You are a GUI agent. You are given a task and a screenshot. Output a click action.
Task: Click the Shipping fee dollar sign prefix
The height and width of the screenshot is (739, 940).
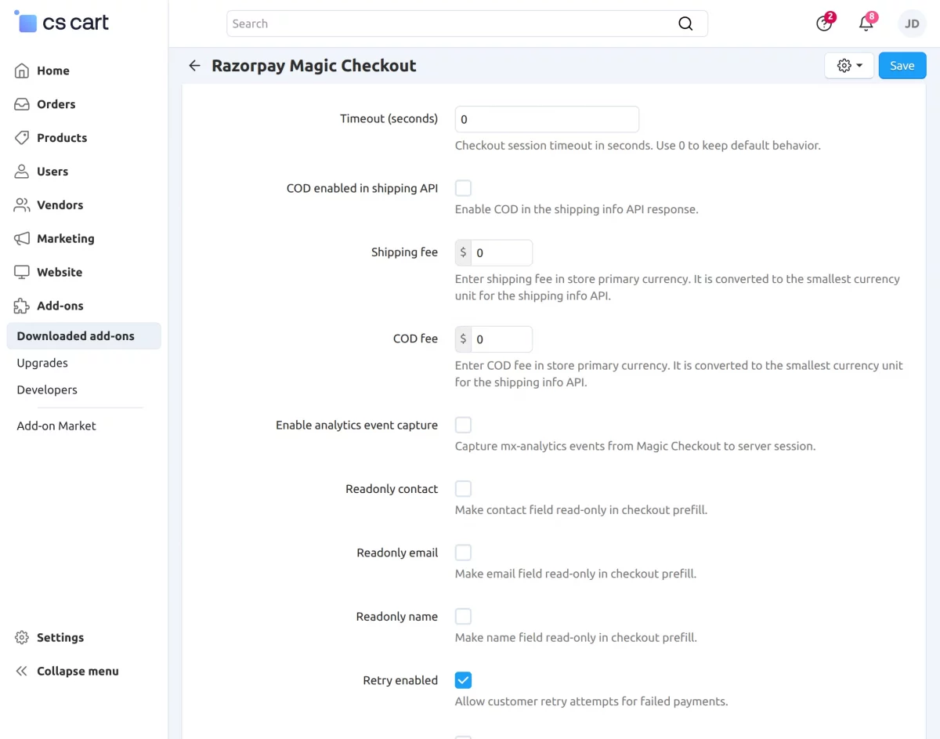464,253
